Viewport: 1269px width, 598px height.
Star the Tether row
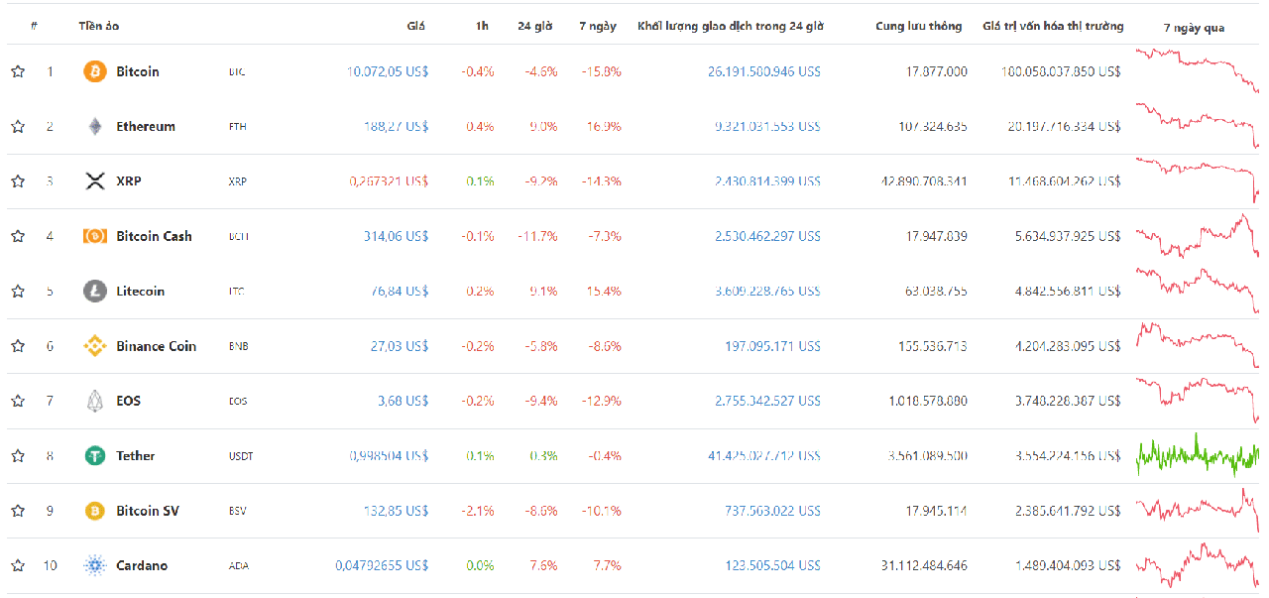(18, 456)
